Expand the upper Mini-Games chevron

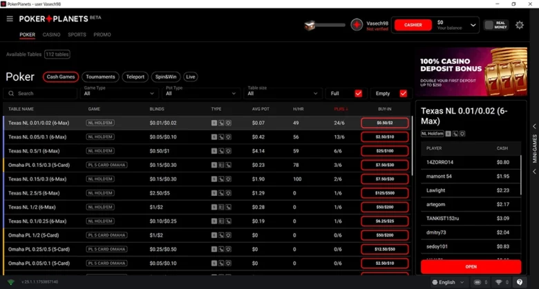click(x=535, y=126)
